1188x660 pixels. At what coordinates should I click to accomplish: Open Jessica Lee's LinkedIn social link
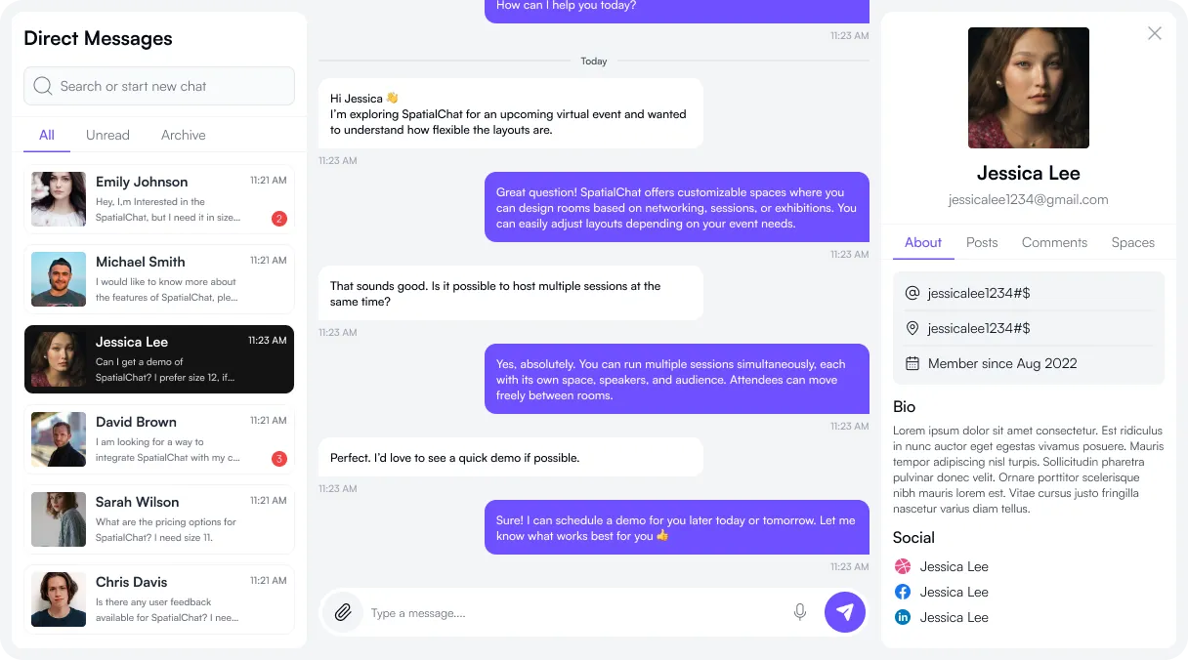pyautogui.click(x=903, y=617)
